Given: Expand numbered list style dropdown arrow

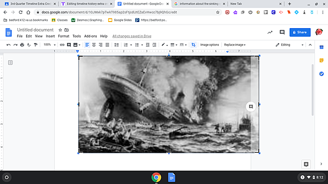Looking at the screenshot, I should pos(131,45).
